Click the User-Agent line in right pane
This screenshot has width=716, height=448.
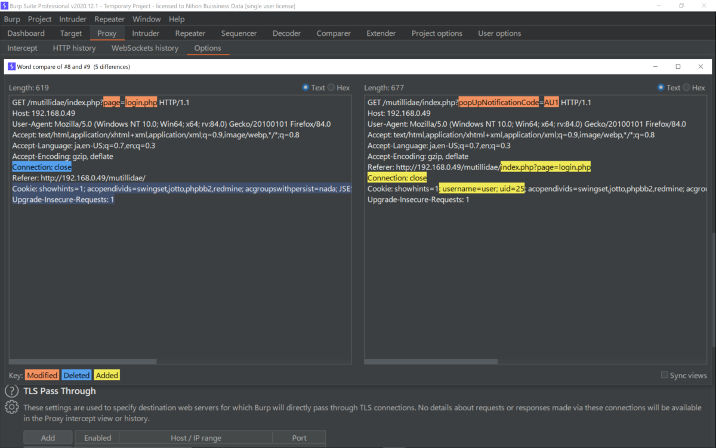click(527, 124)
